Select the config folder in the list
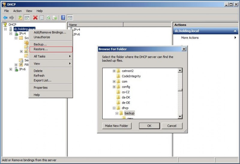 pos(126,87)
